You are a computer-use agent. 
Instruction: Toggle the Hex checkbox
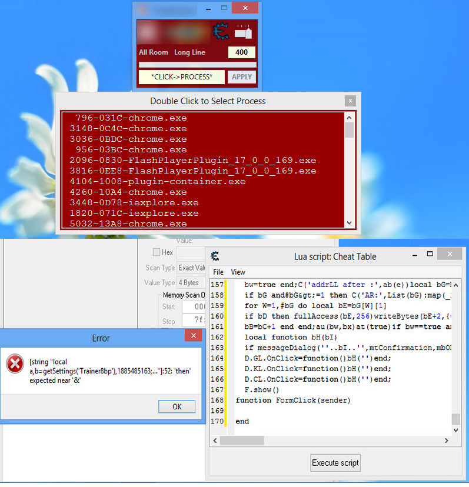click(x=157, y=252)
